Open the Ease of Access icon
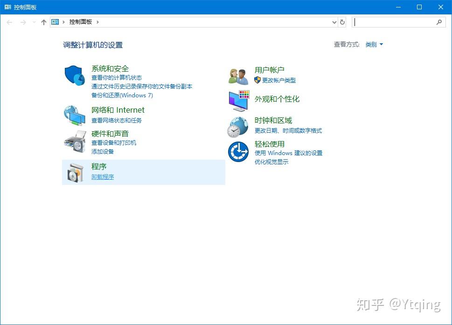Screen dimensions: 452x325 point(238,152)
